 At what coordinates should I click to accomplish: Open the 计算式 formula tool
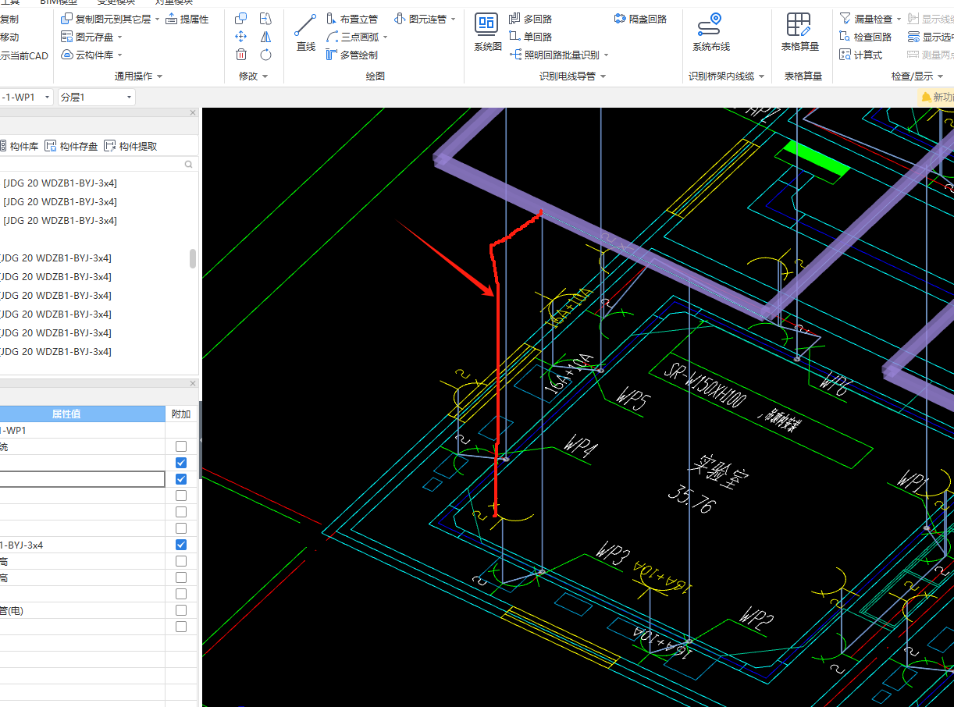click(x=861, y=55)
